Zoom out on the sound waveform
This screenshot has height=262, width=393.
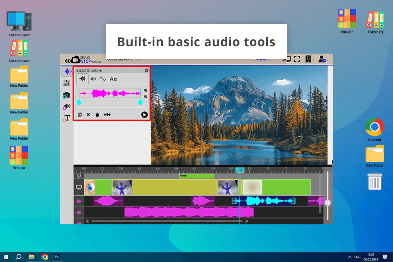146,97
